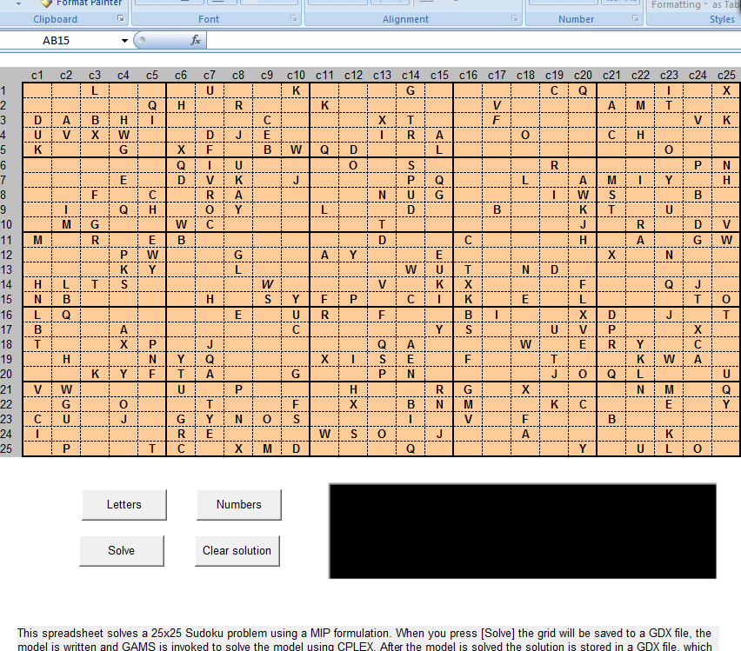Open the Font group dialog launcher
This screenshot has height=651, width=741.
tap(294, 19)
